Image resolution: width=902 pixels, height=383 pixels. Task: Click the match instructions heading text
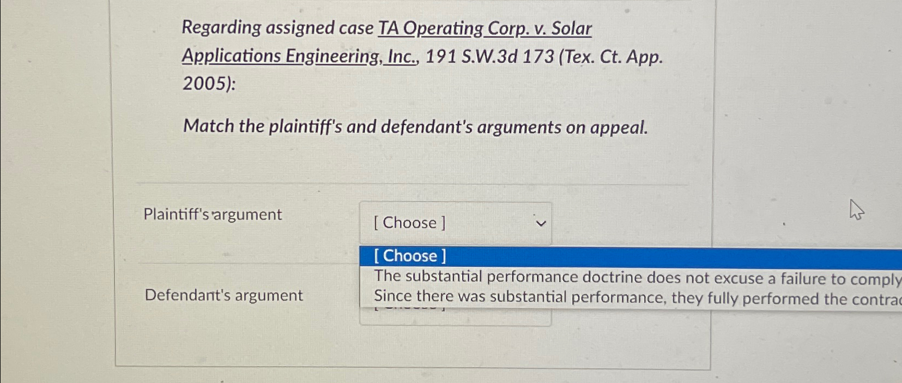click(x=415, y=126)
